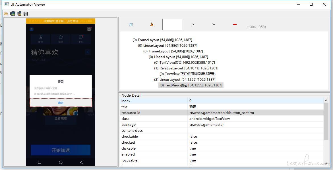Click the 王者荣耀 game card label
The width and height of the screenshot is (333, 170).
coord(61,118)
